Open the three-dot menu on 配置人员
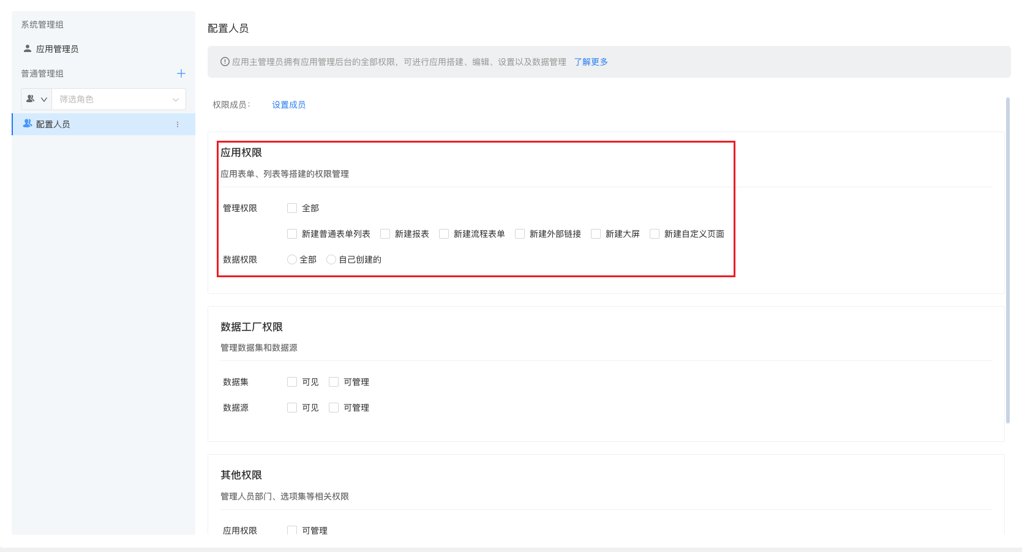The height and width of the screenshot is (552, 1022). 178,124
